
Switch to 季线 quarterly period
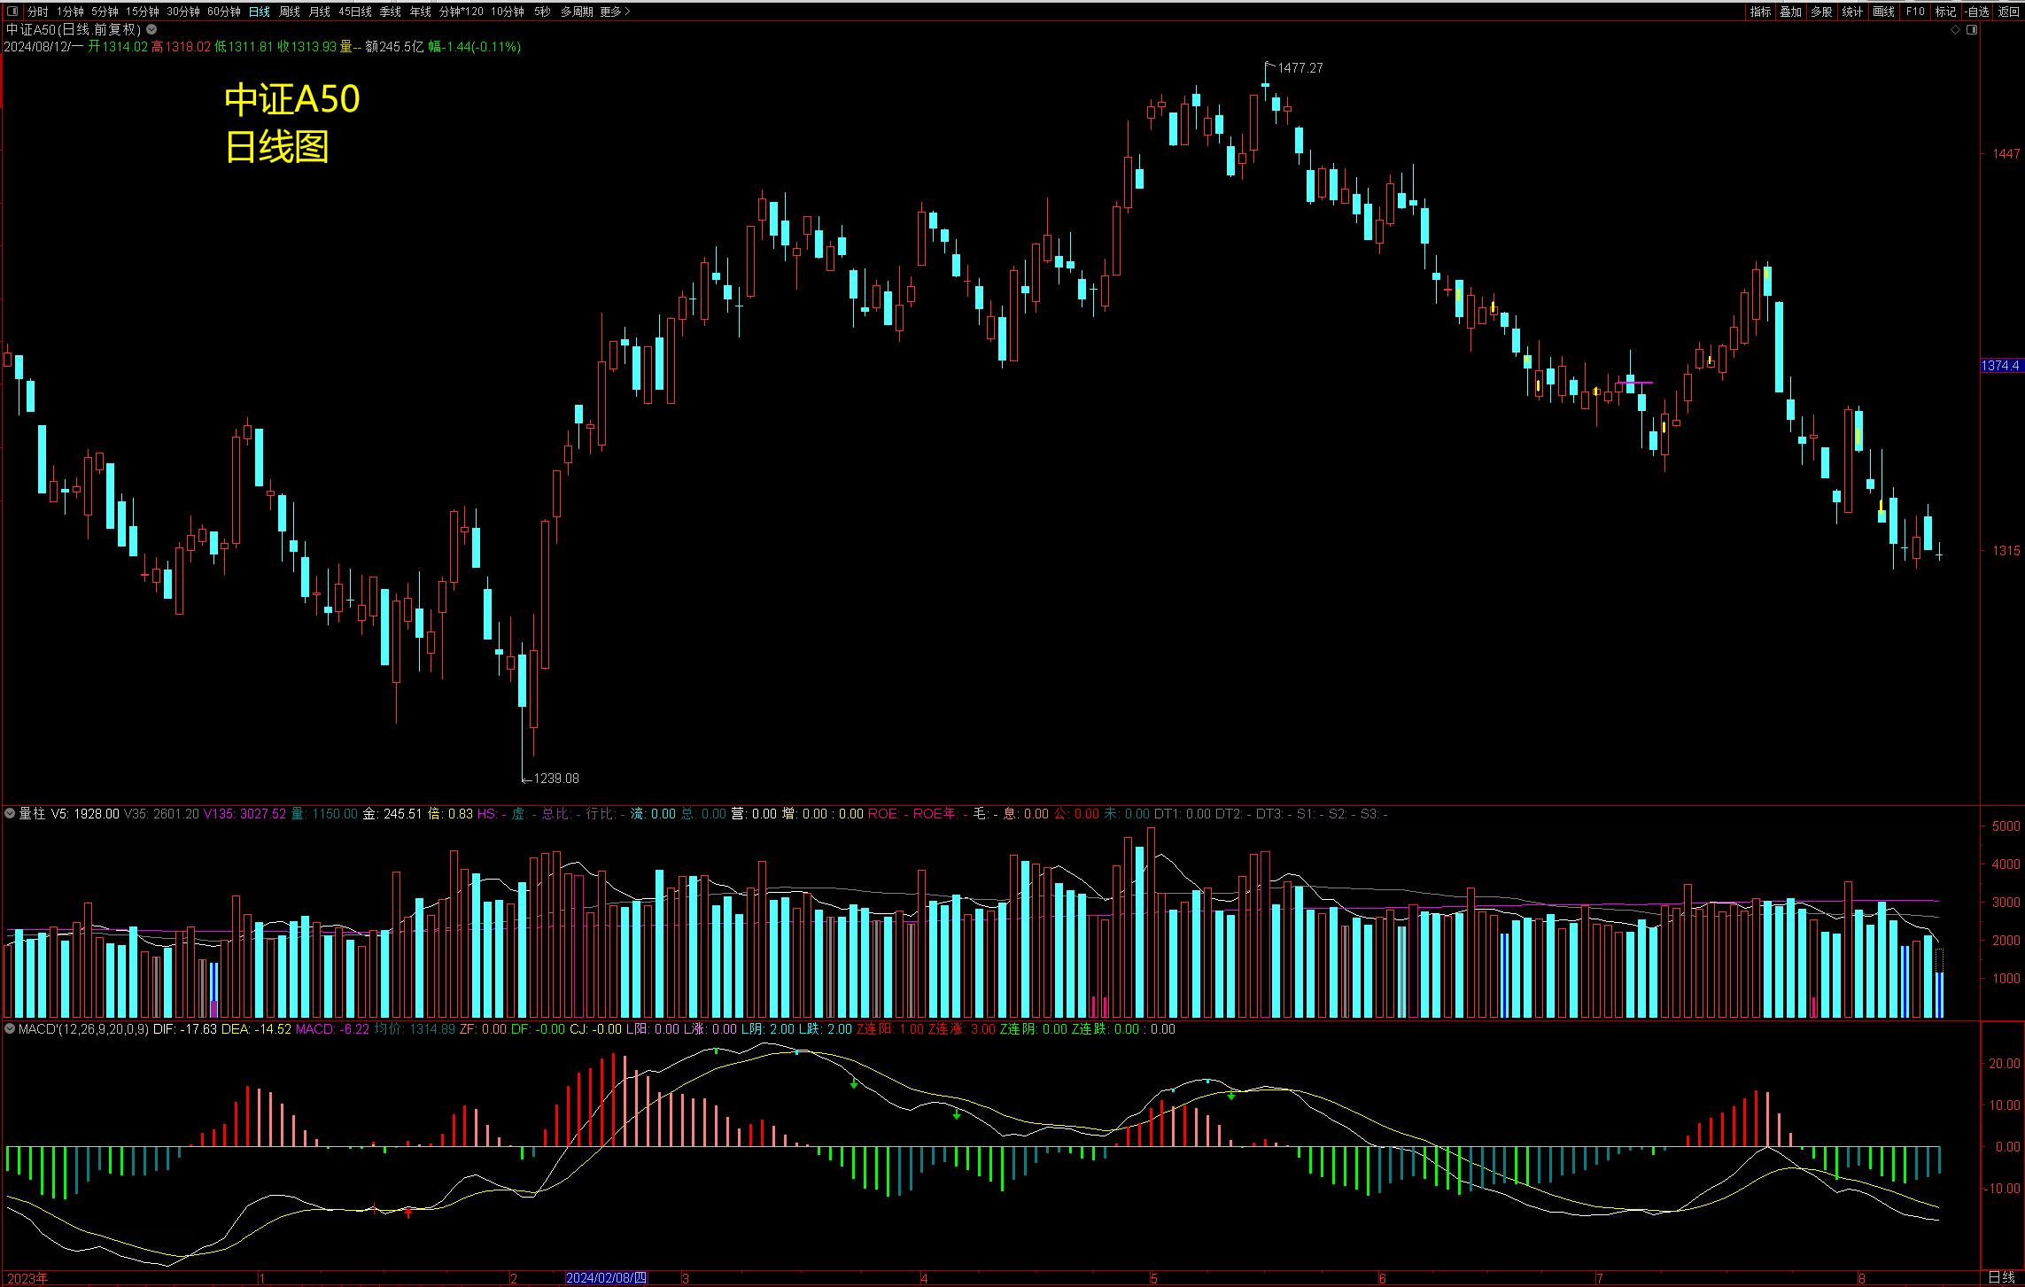pyautogui.click(x=391, y=12)
